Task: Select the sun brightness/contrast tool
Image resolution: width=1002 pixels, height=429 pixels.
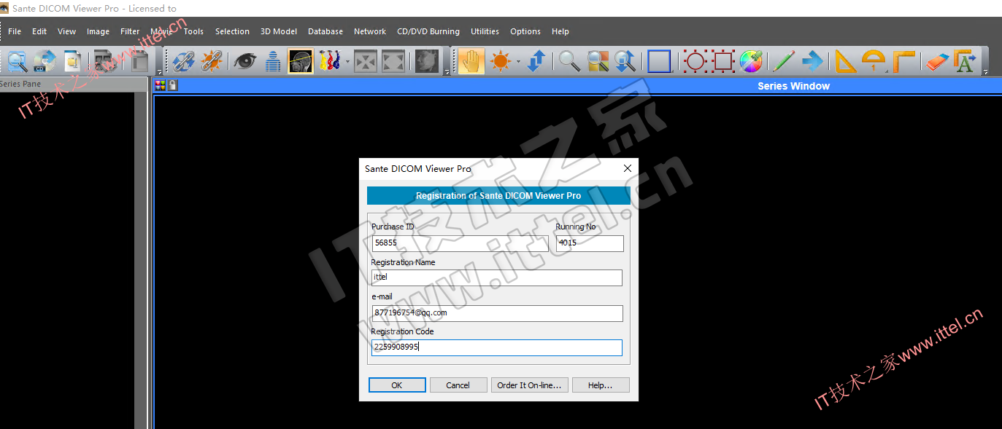Action: [501, 61]
